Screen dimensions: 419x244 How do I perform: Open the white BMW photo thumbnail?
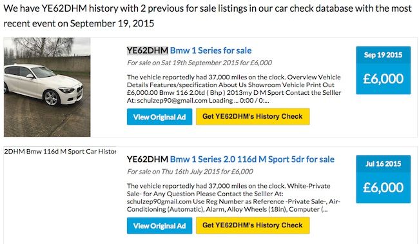[47, 87]
